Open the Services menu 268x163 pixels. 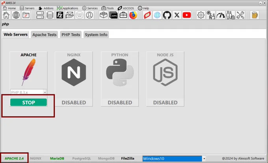(90, 8)
